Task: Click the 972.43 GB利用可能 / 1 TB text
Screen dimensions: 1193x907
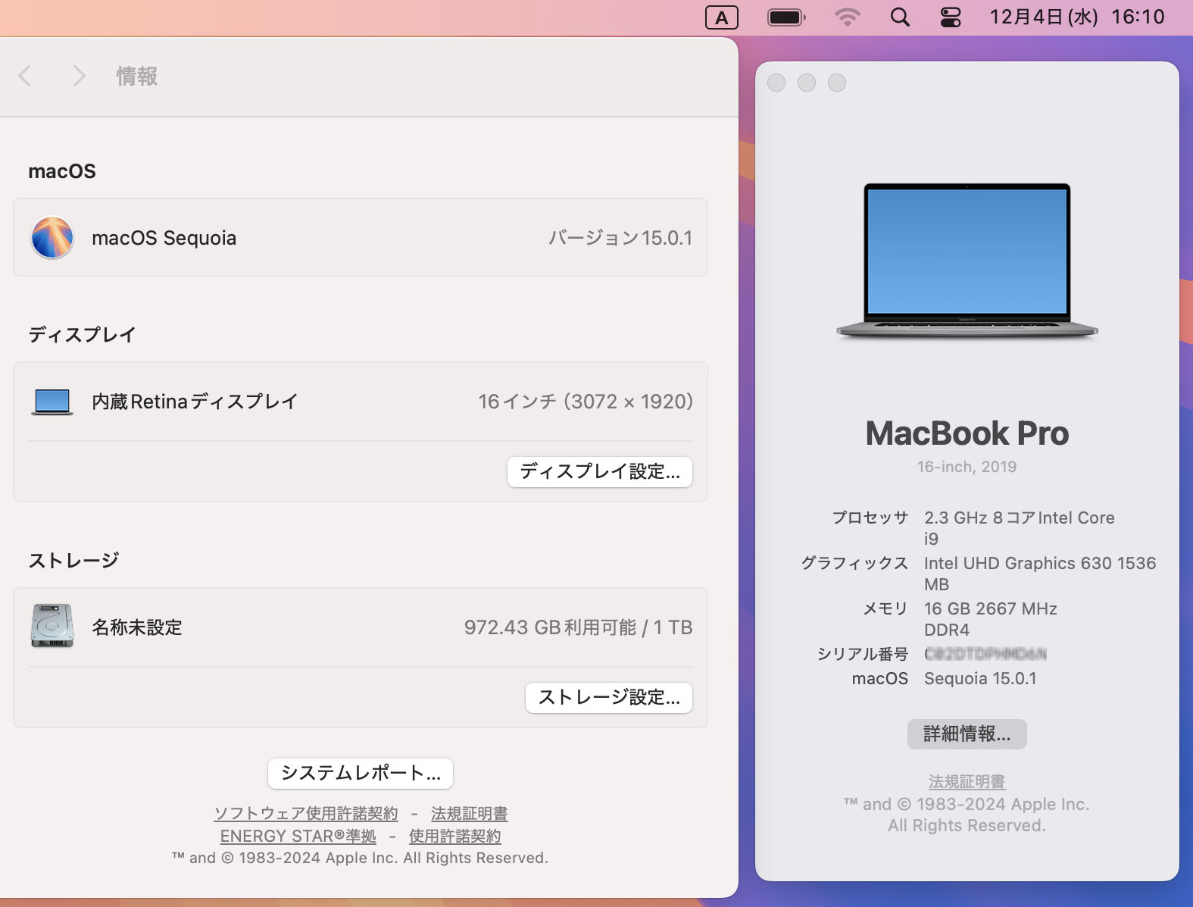Action: (579, 627)
